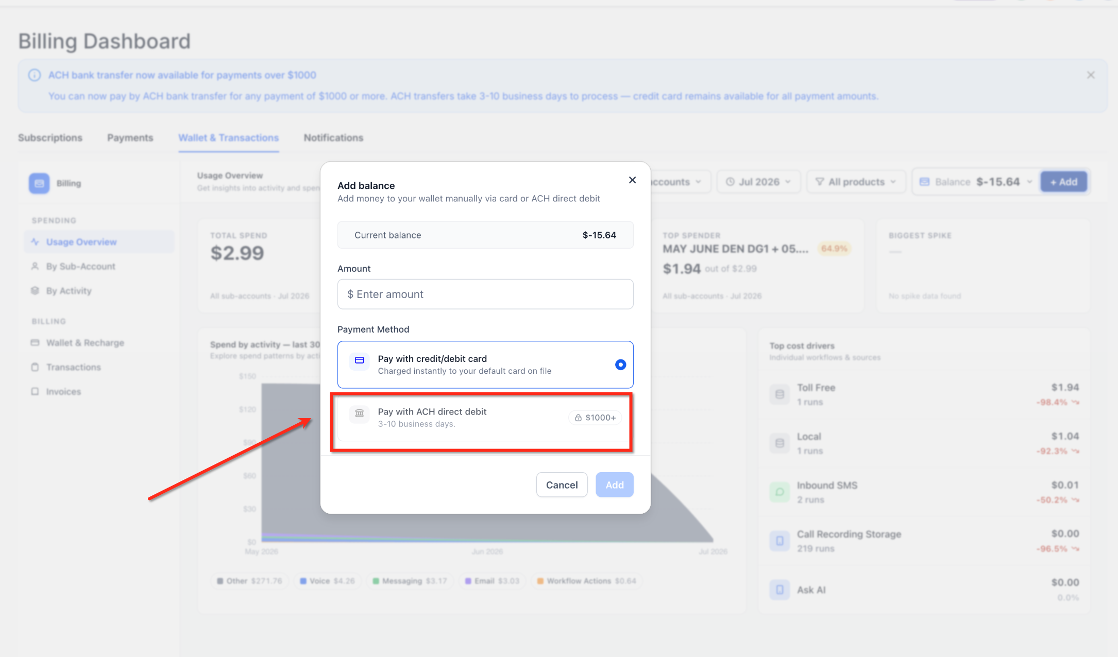Screen dimensions: 1118x657
Task: Select the credit/debit card radio button
Action: tap(620, 365)
